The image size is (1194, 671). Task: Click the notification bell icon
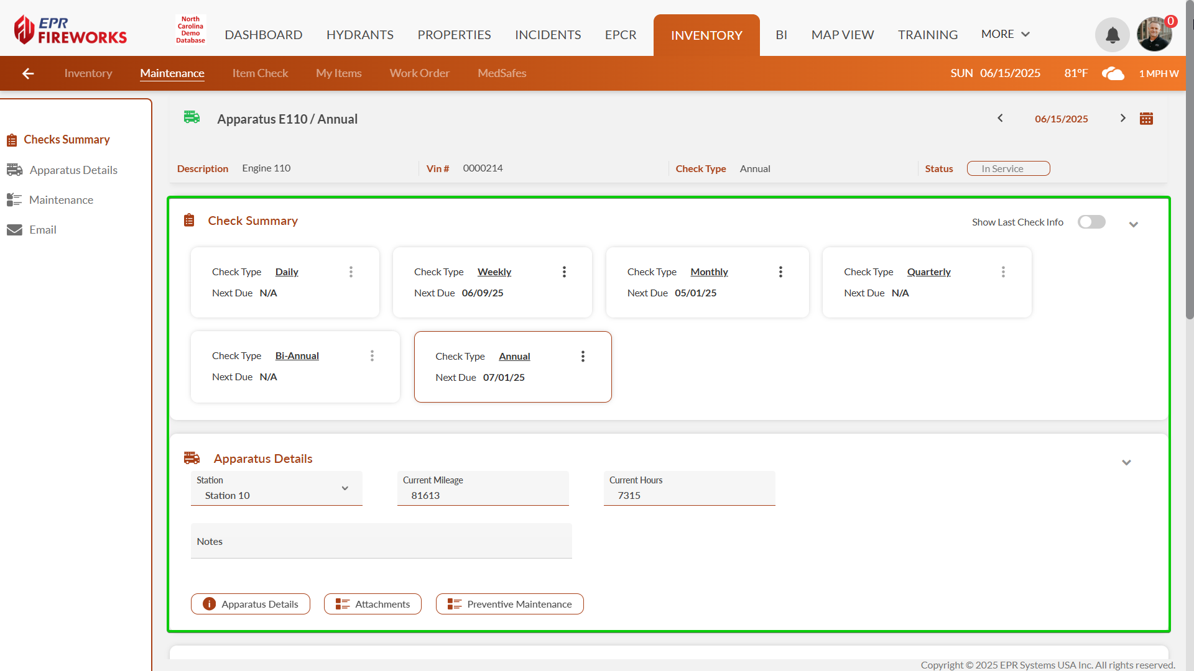click(x=1112, y=35)
